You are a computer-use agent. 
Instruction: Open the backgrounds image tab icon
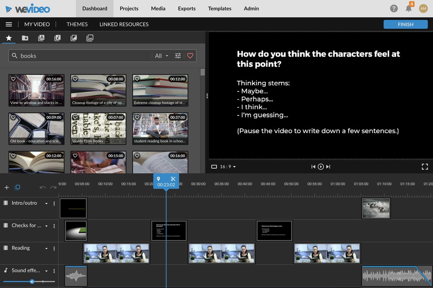90,38
